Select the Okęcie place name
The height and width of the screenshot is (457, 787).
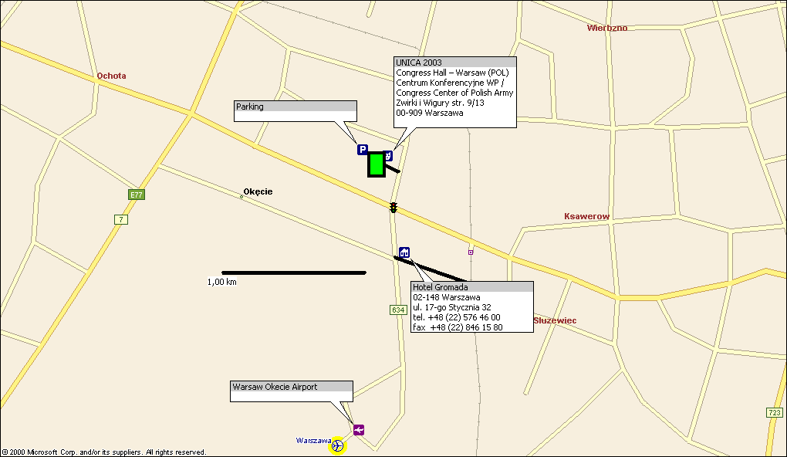258,191
